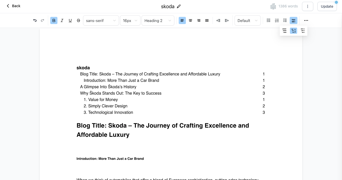Viewport: 342px width, 180px height.
Task: Insert a numbered list
Action: pos(277,20)
